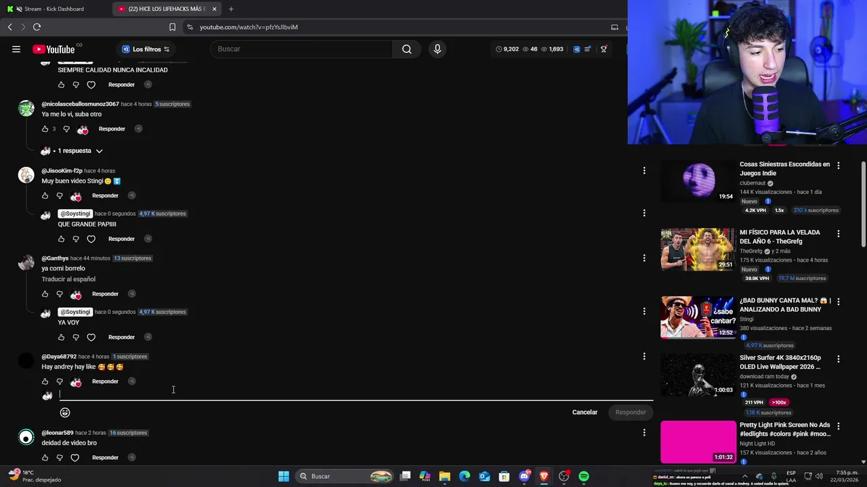Open site info icon beside the URL
This screenshot has height=487, width=867.
point(190,27)
